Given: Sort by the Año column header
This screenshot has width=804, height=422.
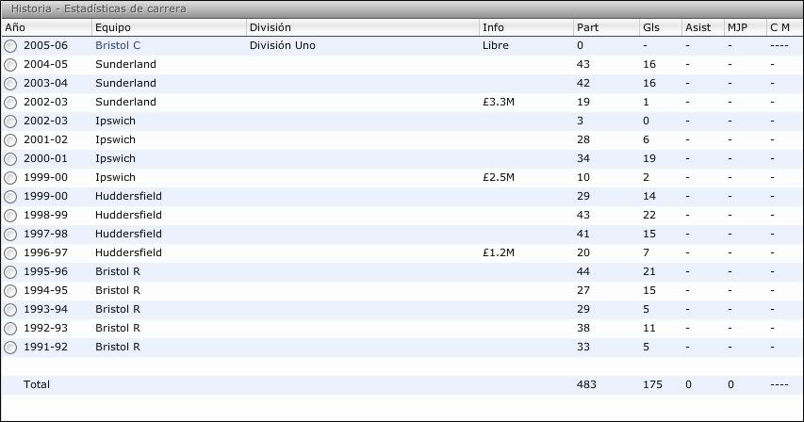Looking at the screenshot, I should pyautogui.click(x=46, y=27).
